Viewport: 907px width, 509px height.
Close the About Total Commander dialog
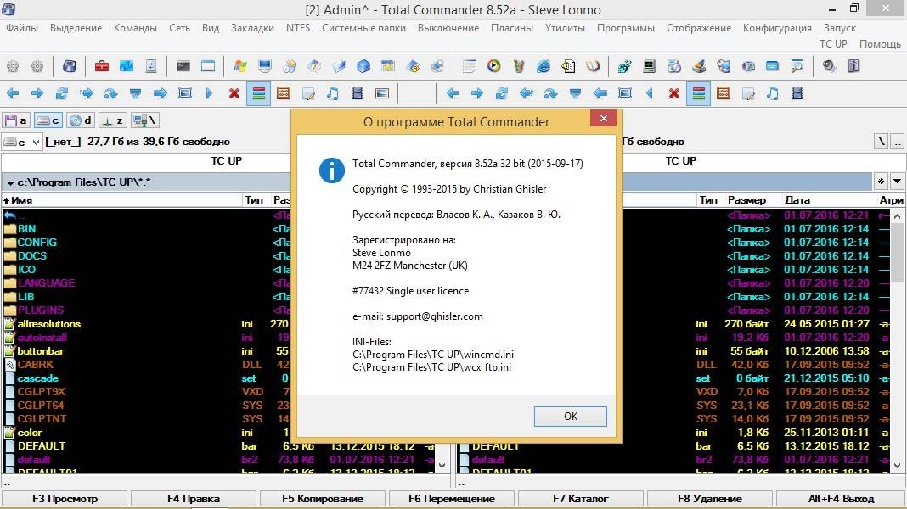[x=603, y=119]
